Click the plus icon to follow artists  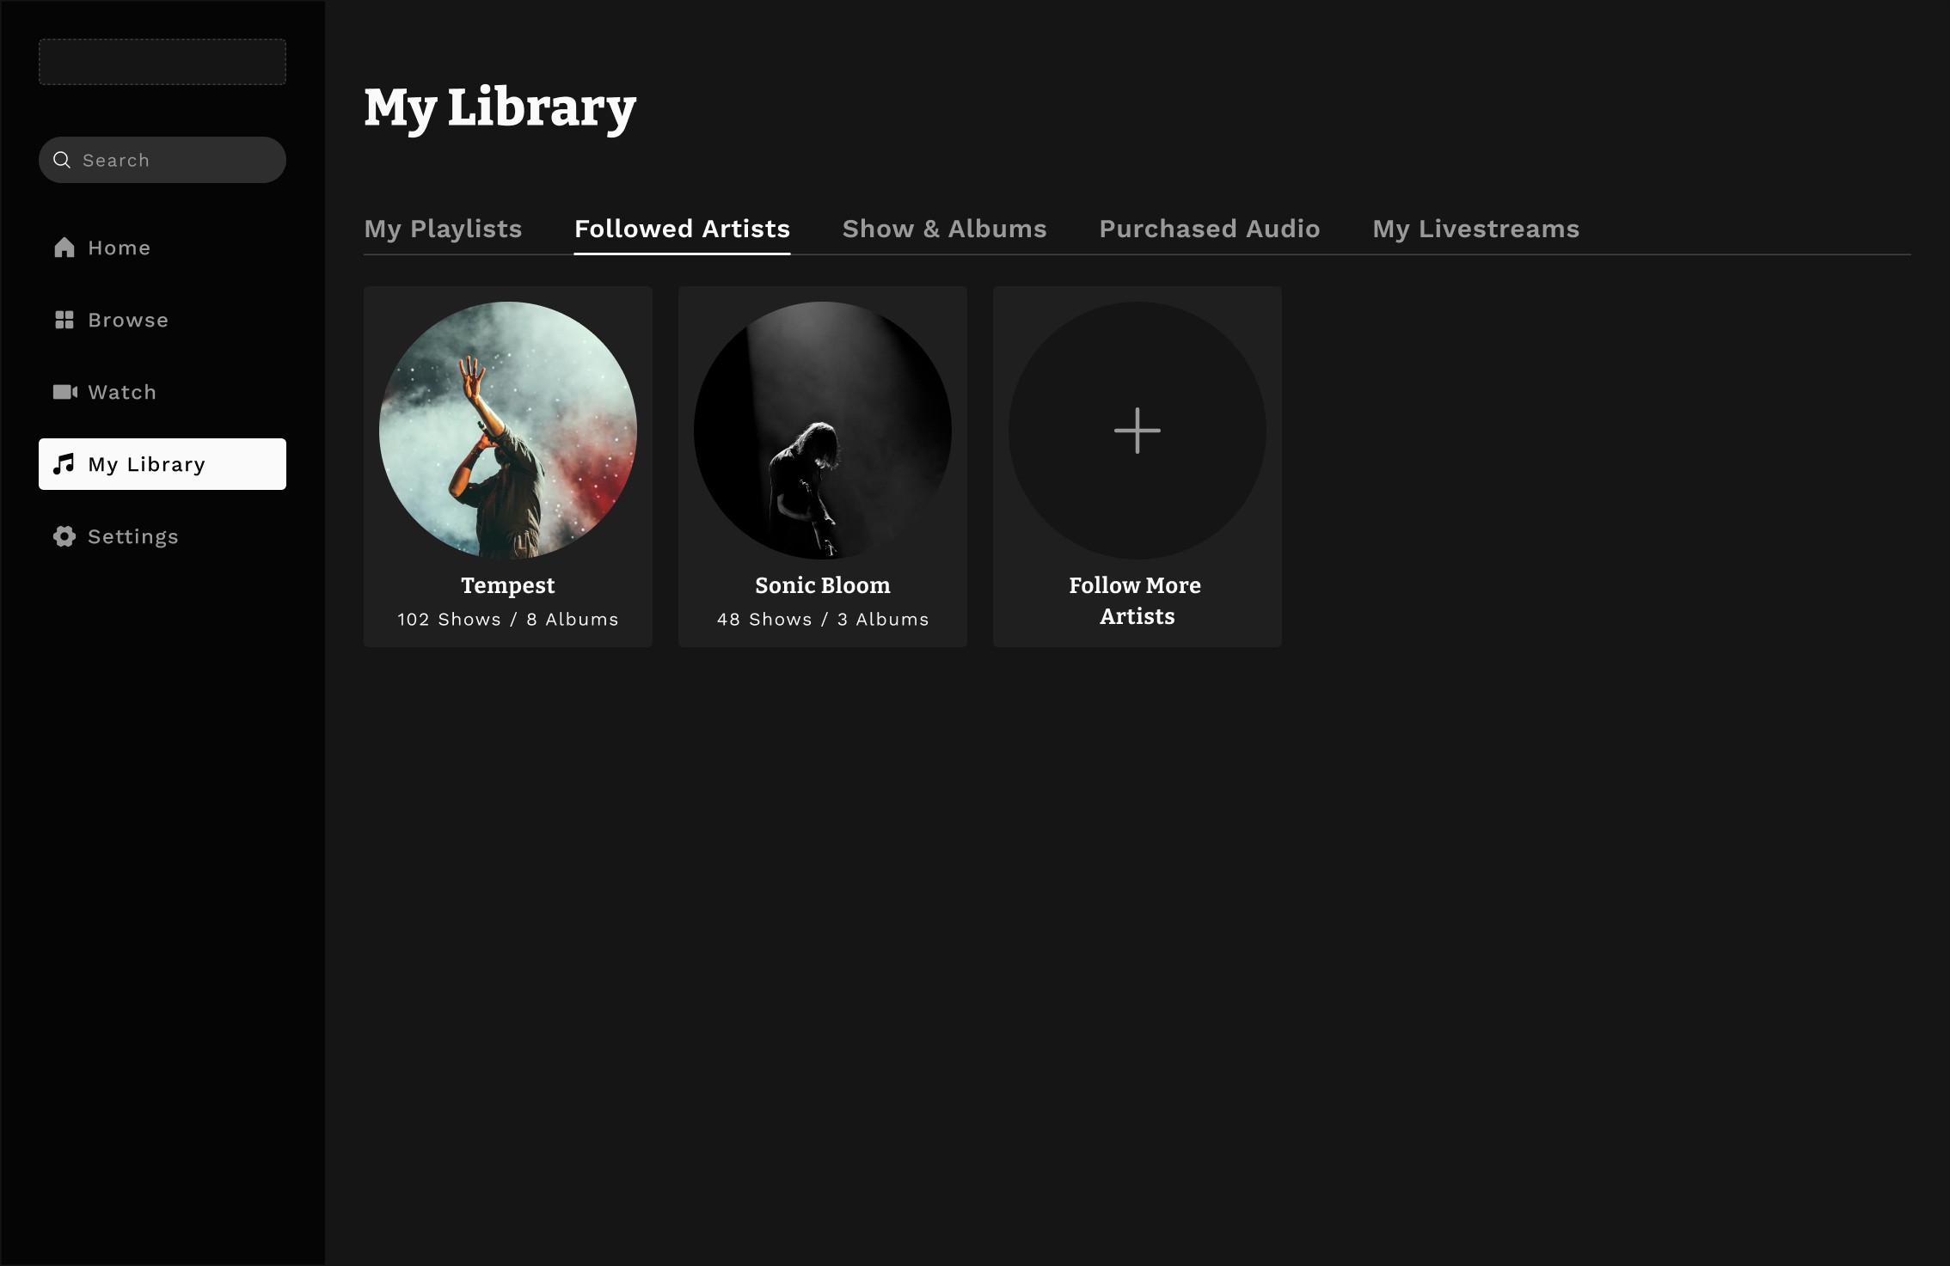pyautogui.click(x=1137, y=431)
